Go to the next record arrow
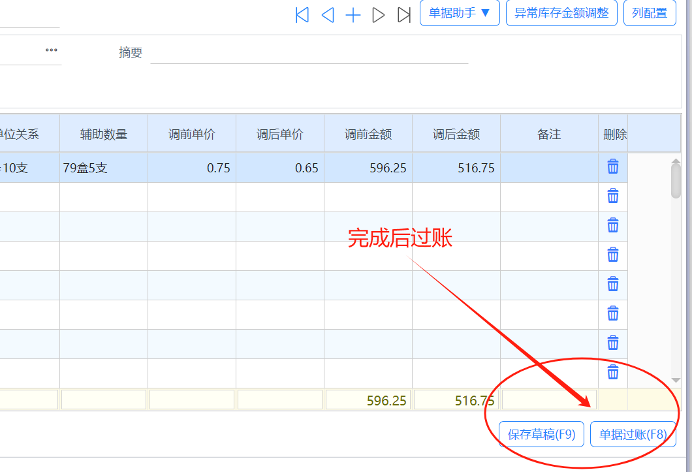692x472 pixels. tap(379, 15)
